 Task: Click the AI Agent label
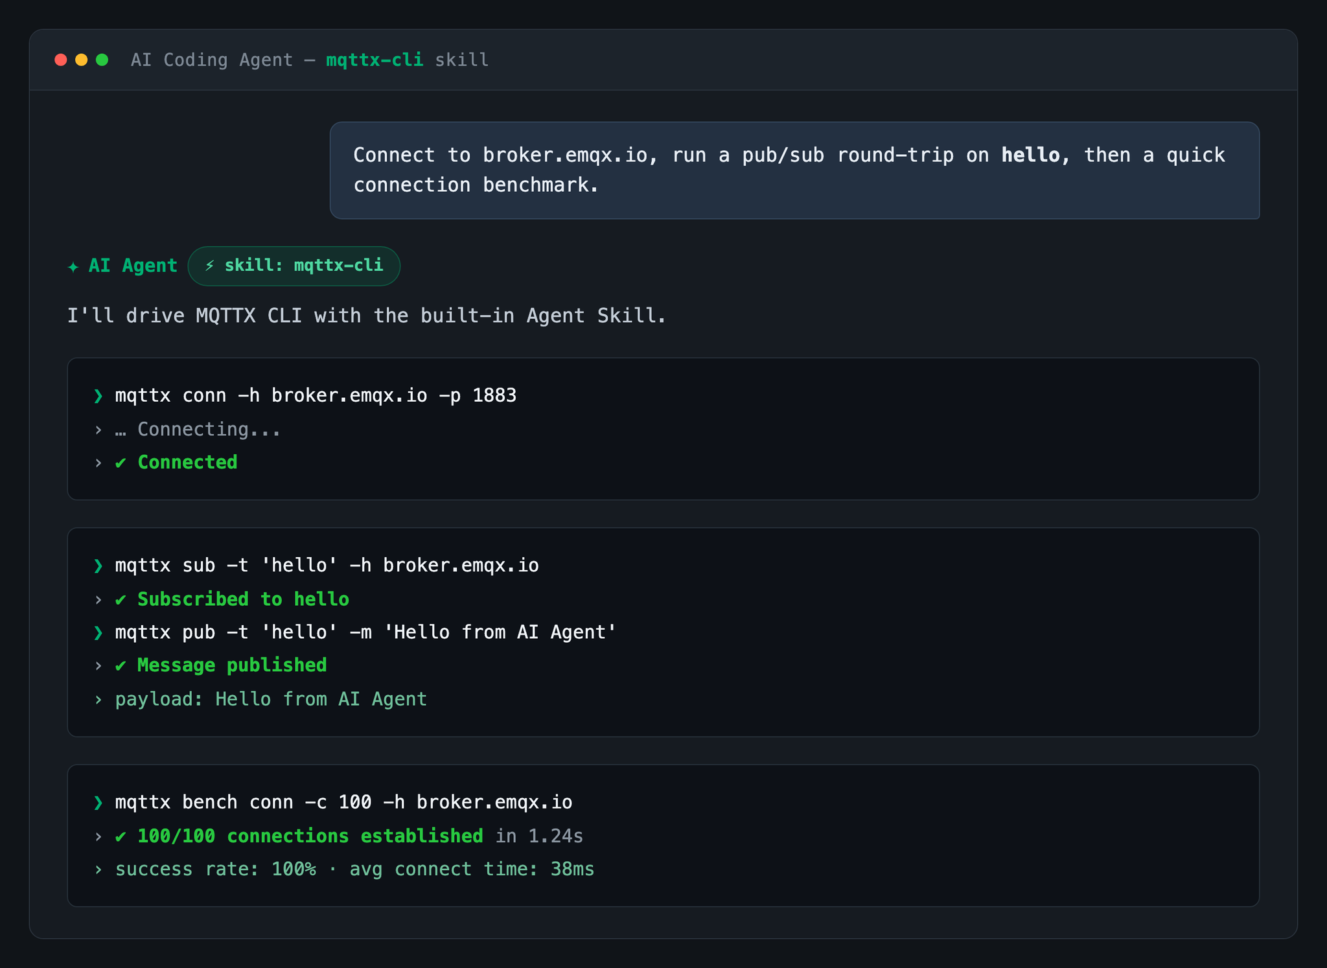coord(133,266)
